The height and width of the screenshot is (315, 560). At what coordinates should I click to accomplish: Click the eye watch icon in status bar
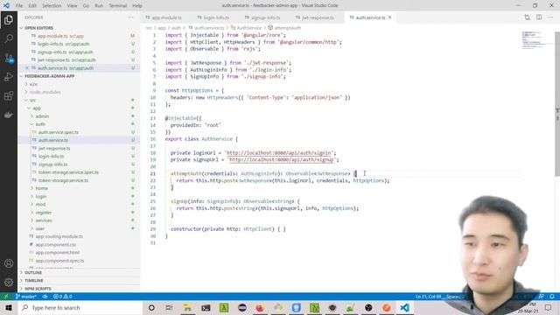coord(45,297)
